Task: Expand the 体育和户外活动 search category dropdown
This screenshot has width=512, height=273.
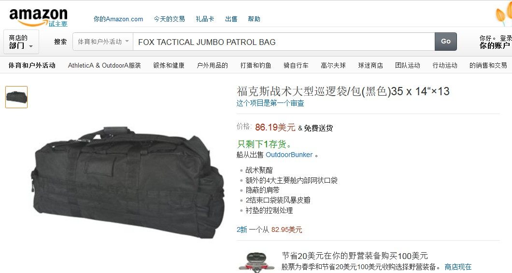Action: click(x=103, y=42)
